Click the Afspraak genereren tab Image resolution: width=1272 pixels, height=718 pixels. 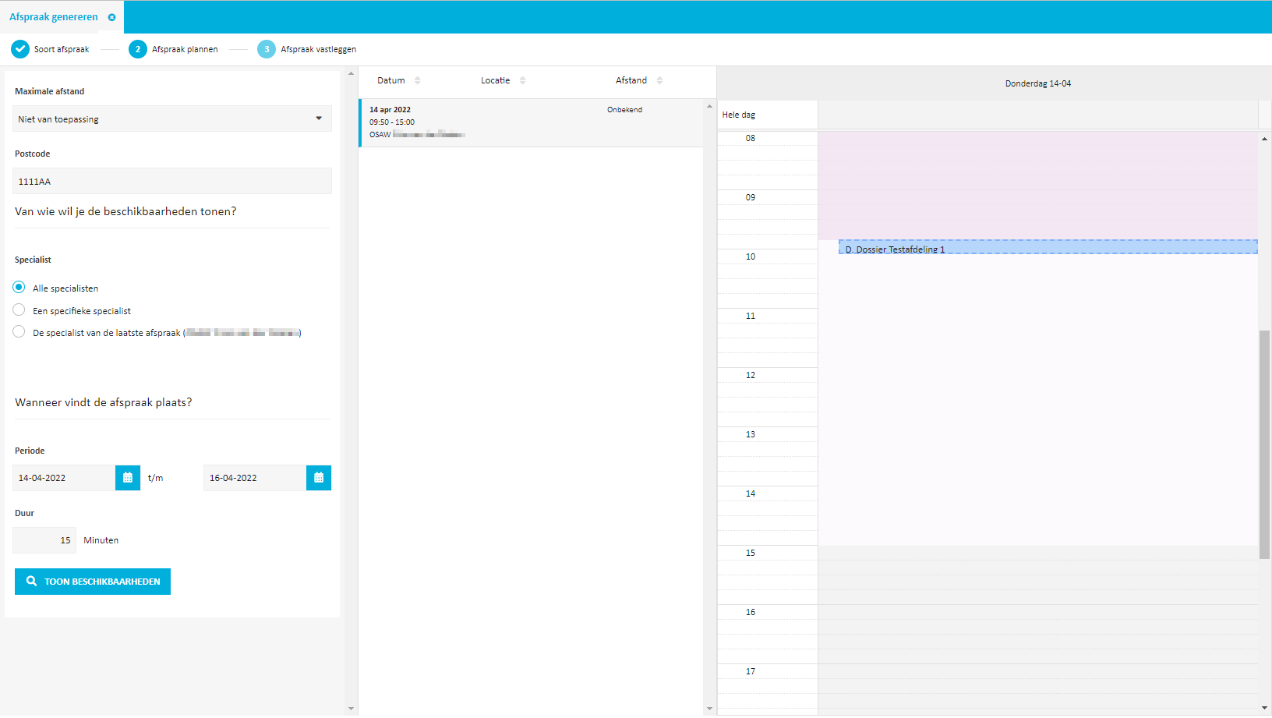54,17
